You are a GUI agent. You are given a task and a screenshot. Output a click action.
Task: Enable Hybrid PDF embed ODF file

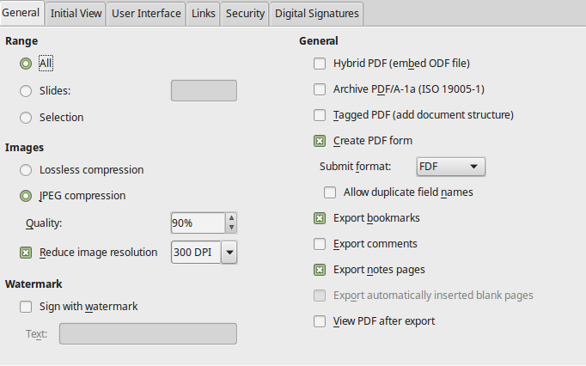(x=320, y=64)
